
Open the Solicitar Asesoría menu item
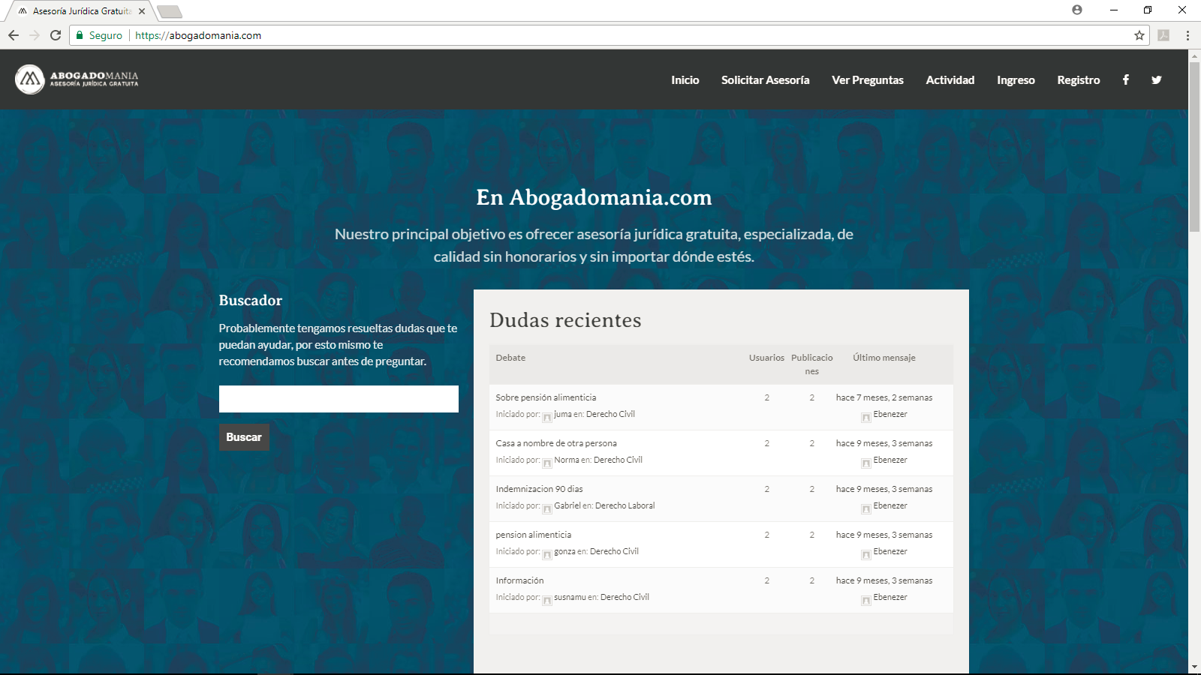point(765,80)
